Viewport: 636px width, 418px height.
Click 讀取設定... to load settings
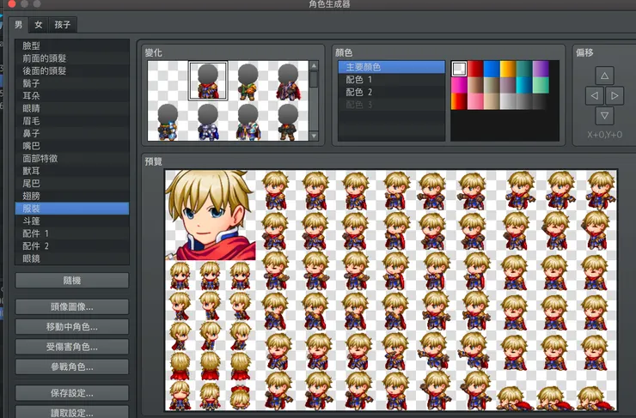tap(72, 412)
